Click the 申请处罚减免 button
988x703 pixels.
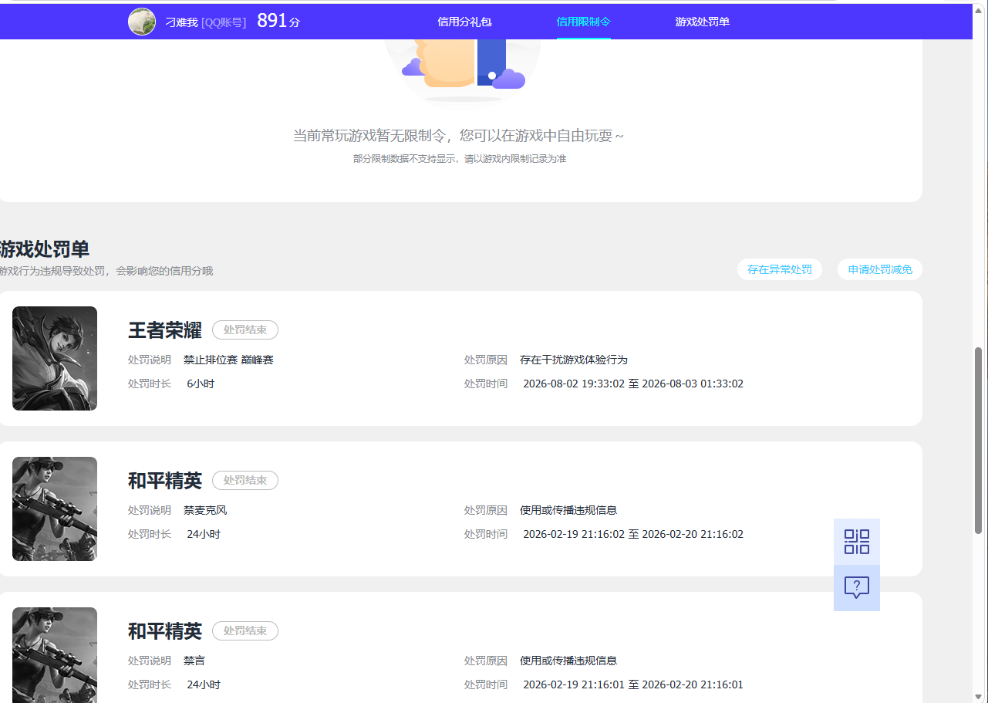point(880,269)
